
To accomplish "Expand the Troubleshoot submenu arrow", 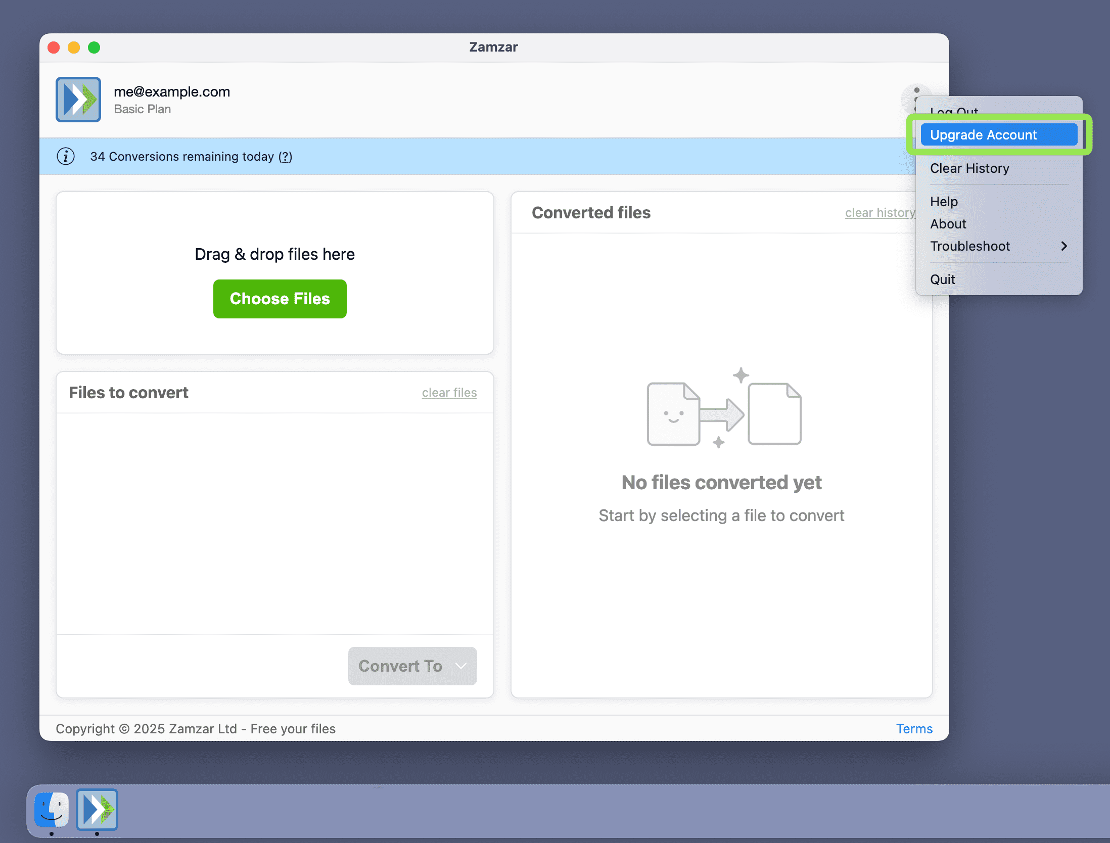I will point(1063,246).
